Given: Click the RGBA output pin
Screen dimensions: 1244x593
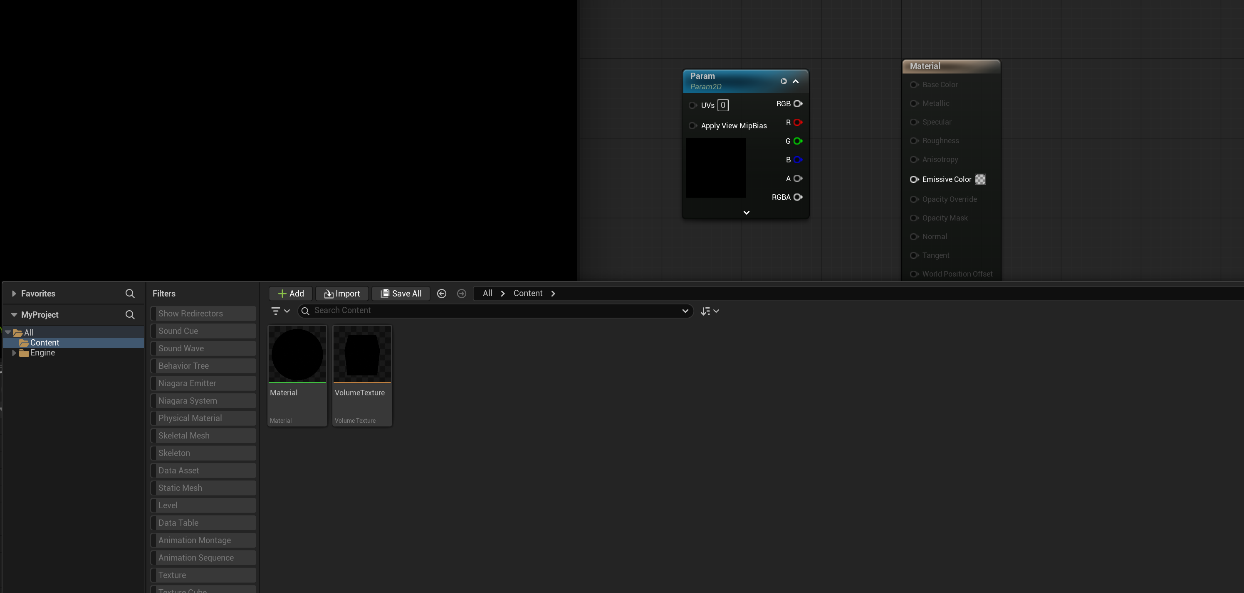Looking at the screenshot, I should click(x=798, y=197).
